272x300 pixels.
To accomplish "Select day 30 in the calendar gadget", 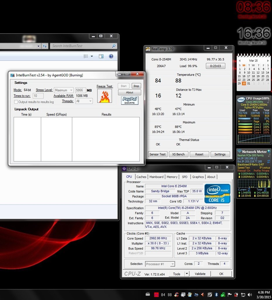I will (244, 83).
